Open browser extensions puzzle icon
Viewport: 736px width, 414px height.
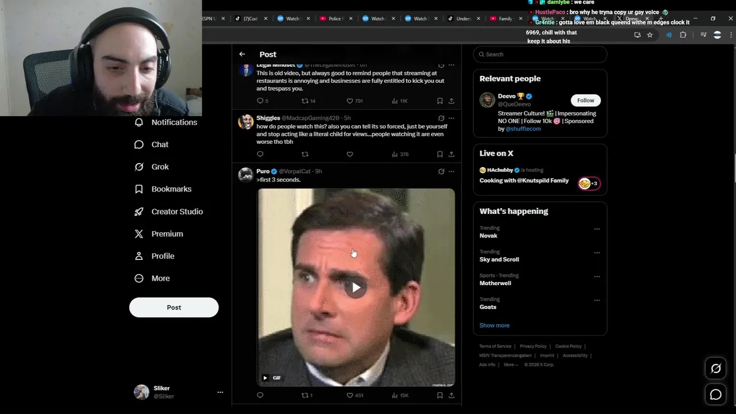[x=683, y=35]
